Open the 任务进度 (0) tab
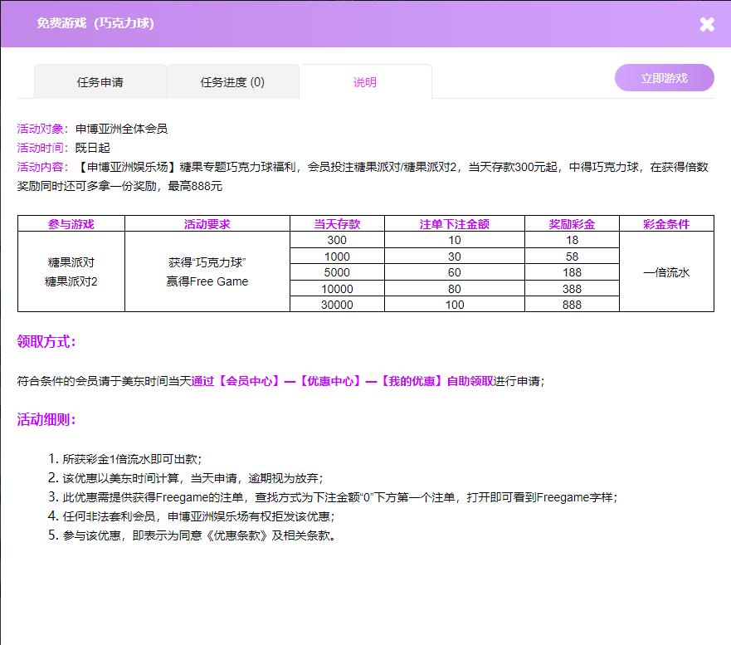 tap(232, 82)
